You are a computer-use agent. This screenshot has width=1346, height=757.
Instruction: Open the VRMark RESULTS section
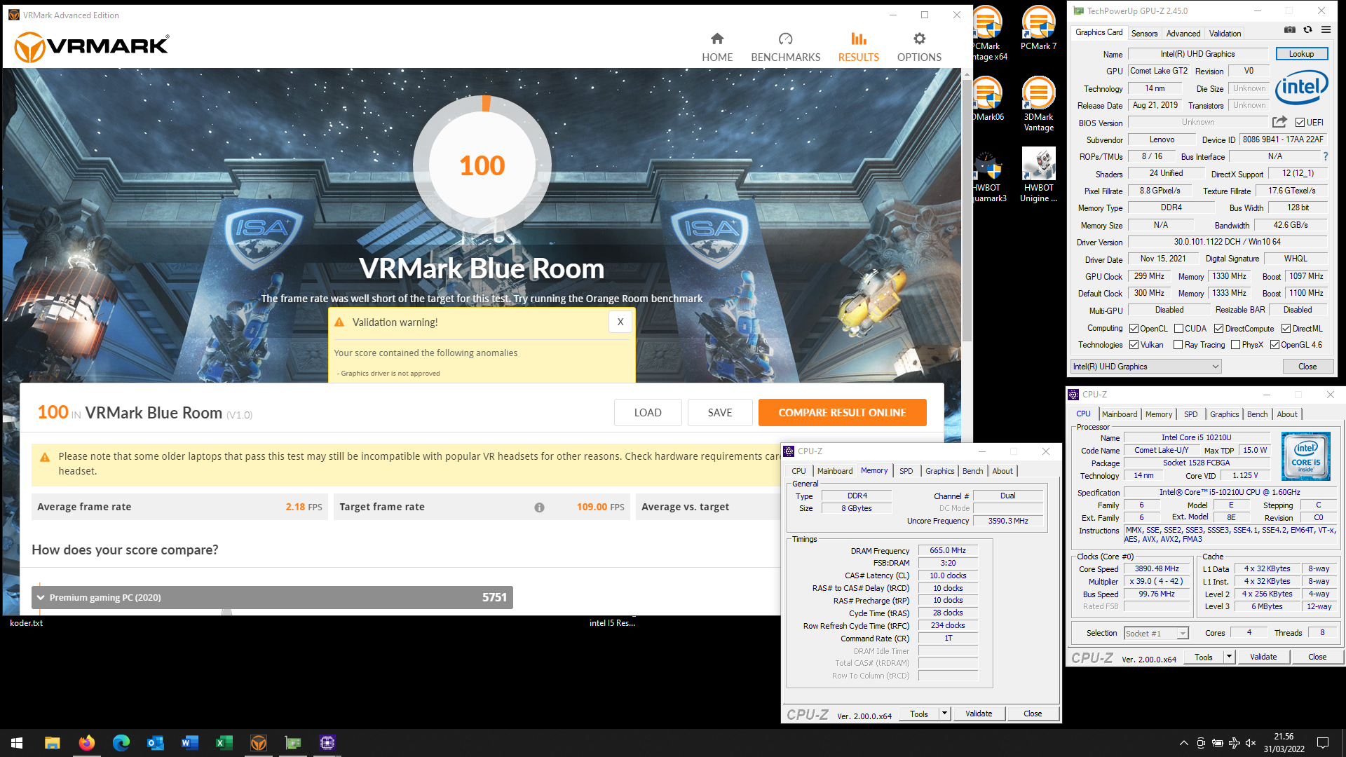[858, 47]
